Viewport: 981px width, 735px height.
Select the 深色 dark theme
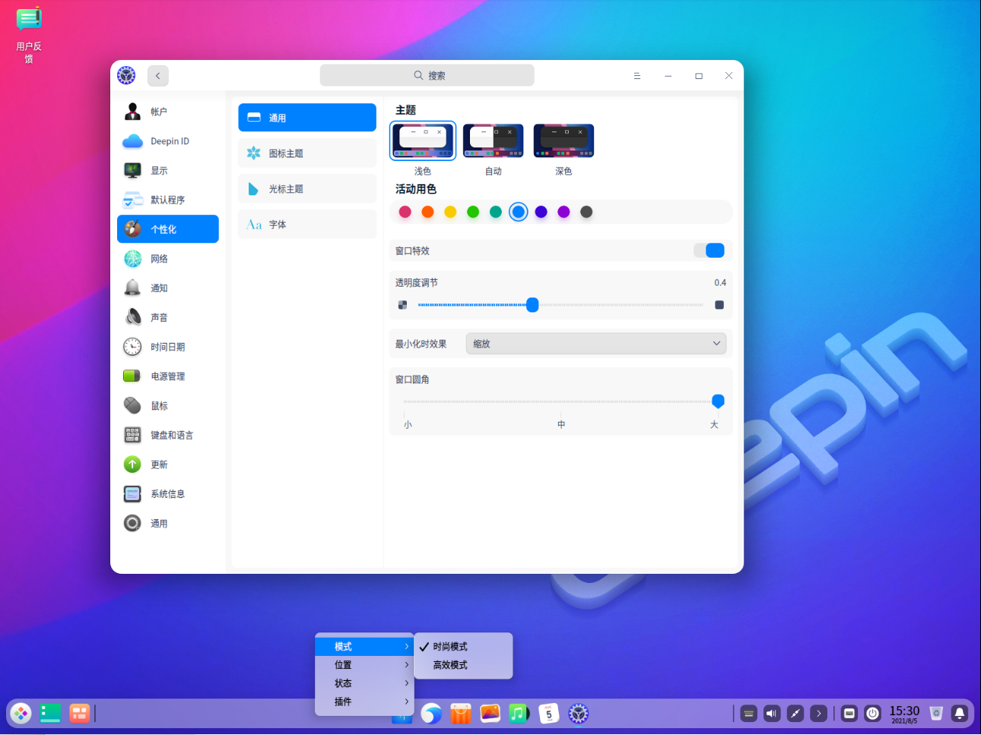click(x=564, y=141)
